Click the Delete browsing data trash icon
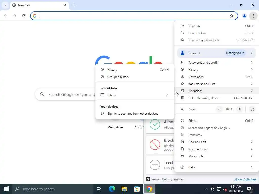259x194 pixels. tap(182, 98)
